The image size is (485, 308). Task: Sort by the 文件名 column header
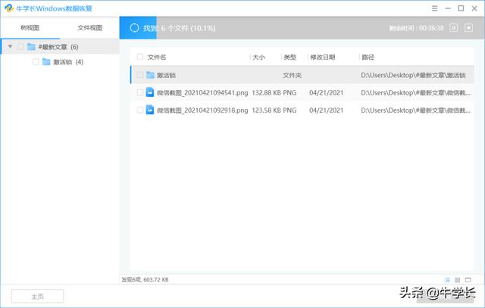click(x=157, y=58)
